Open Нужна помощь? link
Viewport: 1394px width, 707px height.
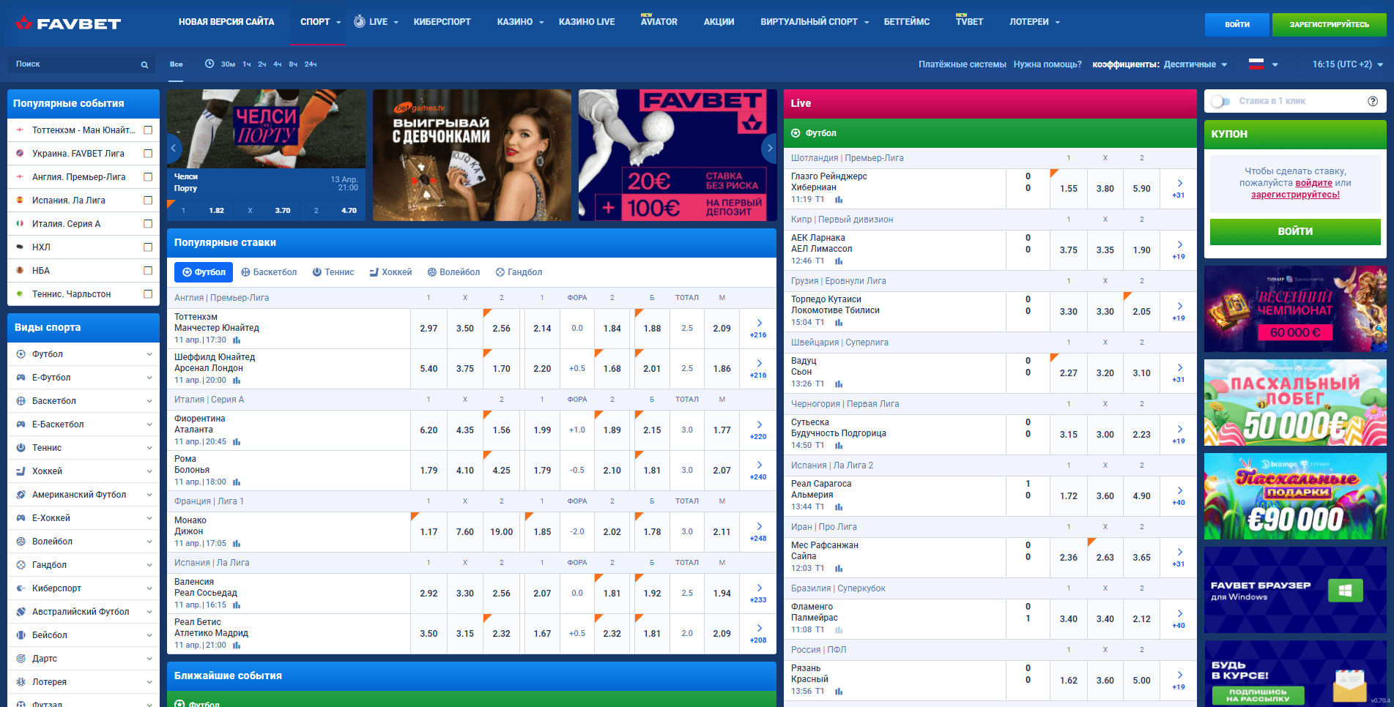pos(1048,64)
